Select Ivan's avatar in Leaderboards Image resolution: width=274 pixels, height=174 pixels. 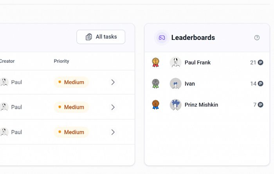(175, 84)
